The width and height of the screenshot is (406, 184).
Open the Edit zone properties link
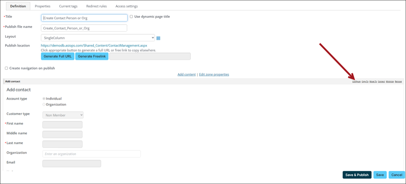coord(214,75)
